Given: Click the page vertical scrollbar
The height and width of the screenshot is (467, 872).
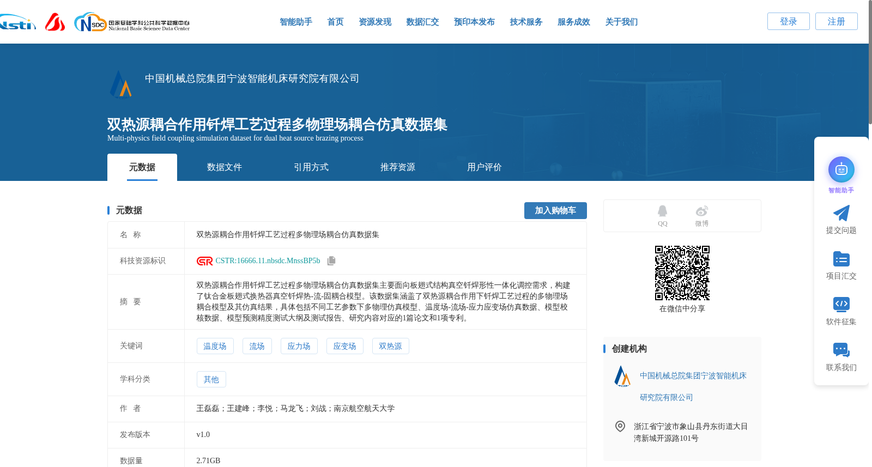Looking at the screenshot, I should pos(870,63).
